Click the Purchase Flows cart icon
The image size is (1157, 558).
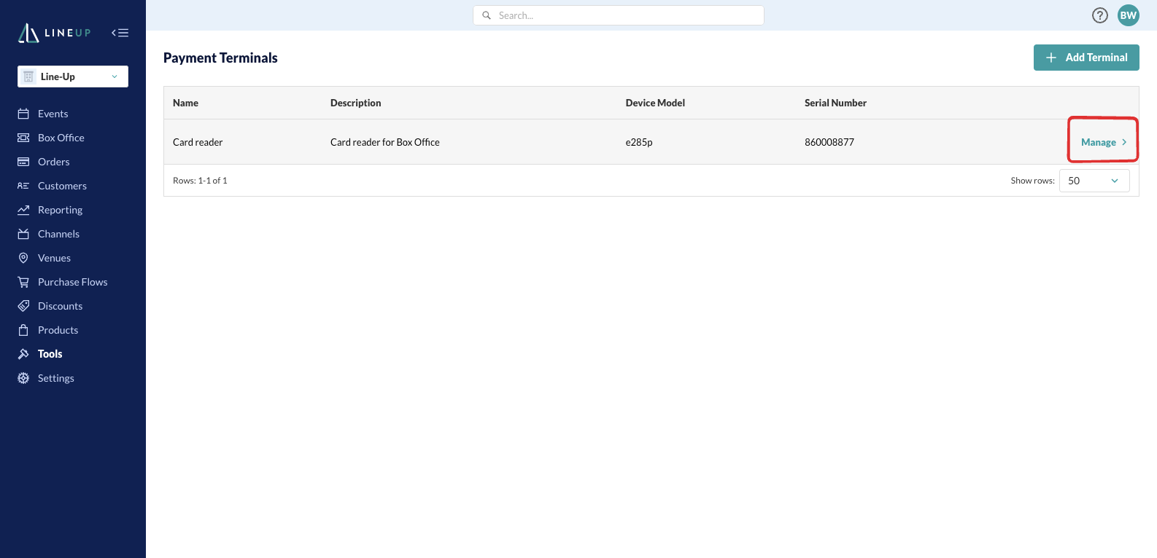pos(23,282)
